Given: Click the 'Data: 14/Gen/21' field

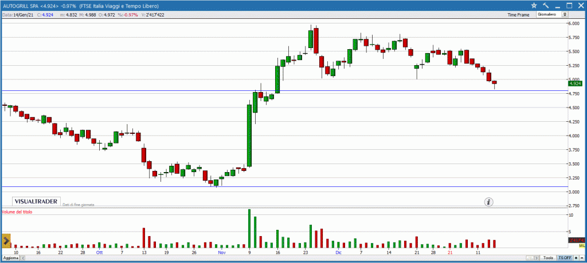Looking at the screenshot, I should pyautogui.click(x=17, y=15).
